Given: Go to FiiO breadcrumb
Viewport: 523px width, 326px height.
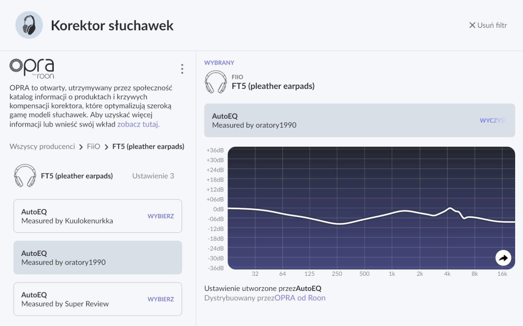Looking at the screenshot, I should click(x=93, y=147).
